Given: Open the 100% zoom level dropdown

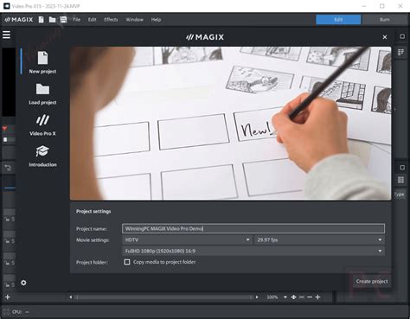Looking at the screenshot, I should pos(285,297).
